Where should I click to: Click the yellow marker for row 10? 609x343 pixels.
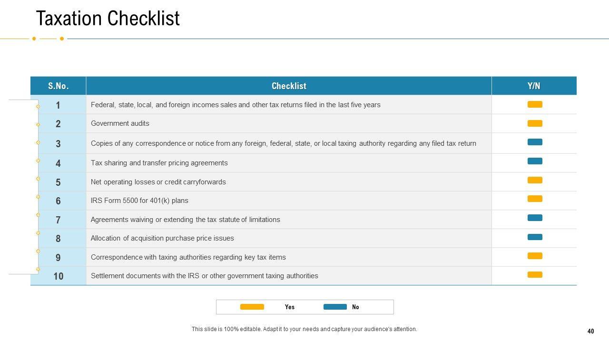535,274
